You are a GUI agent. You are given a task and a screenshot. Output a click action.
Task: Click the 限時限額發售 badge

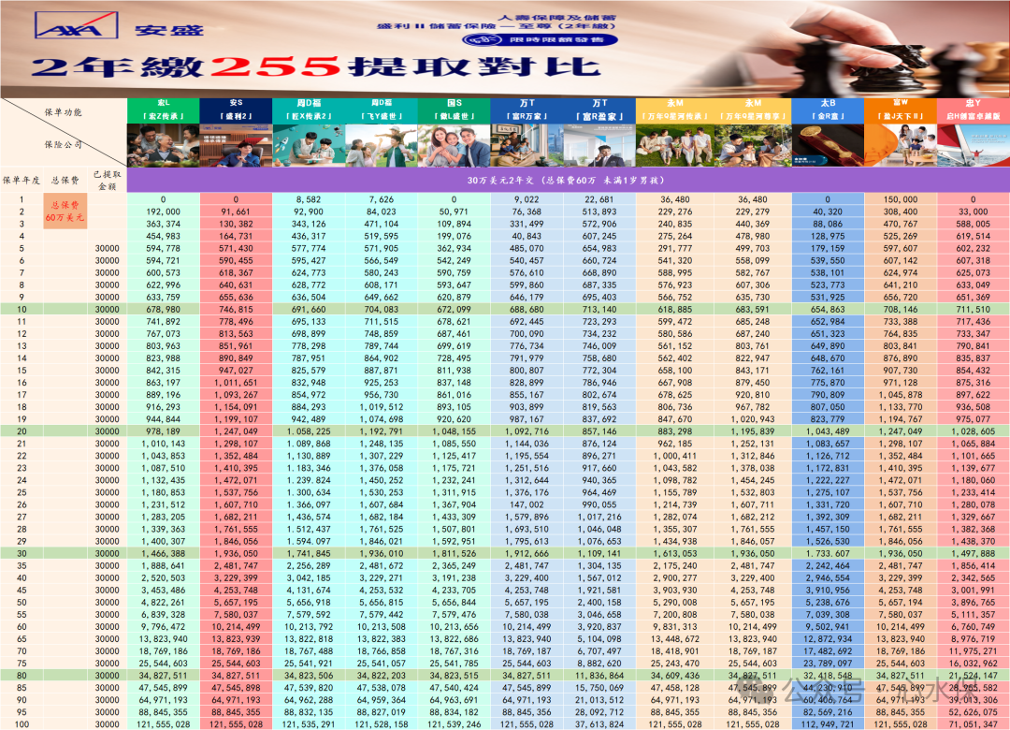point(541,40)
